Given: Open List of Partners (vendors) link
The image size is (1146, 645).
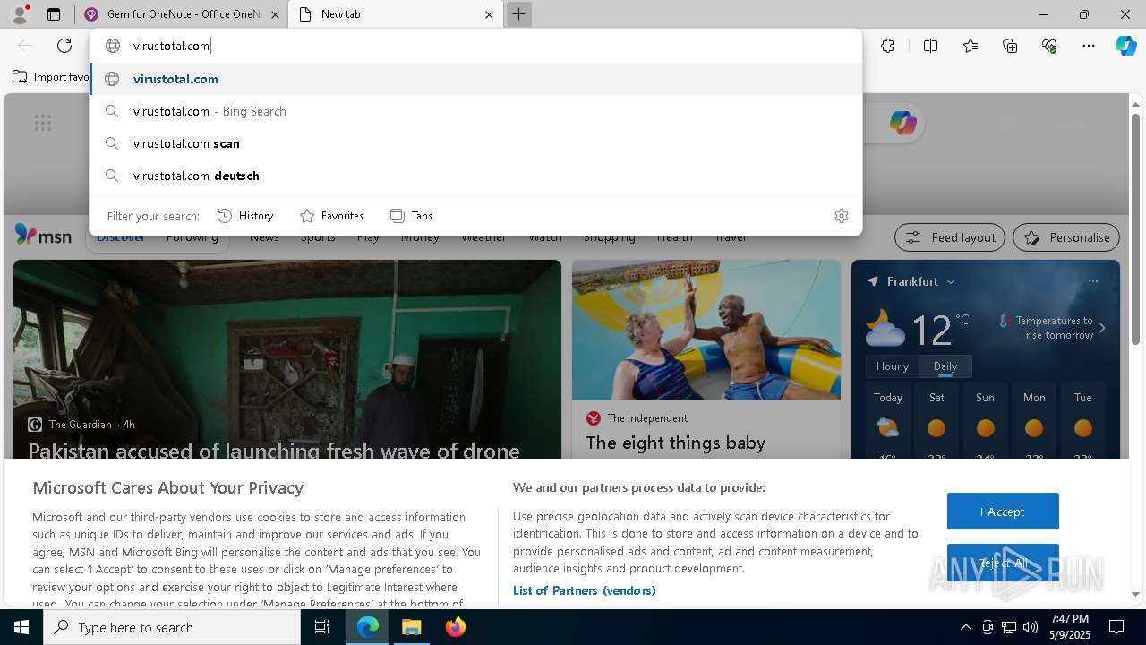Looking at the screenshot, I should click(585, 590).
